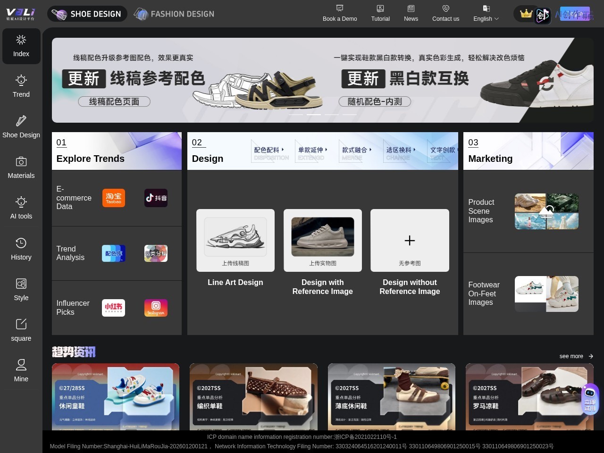Screen dimensions: 604x453
Task: Switch to the SHOE DESIGN tab
Action: [x=87, y=14]
